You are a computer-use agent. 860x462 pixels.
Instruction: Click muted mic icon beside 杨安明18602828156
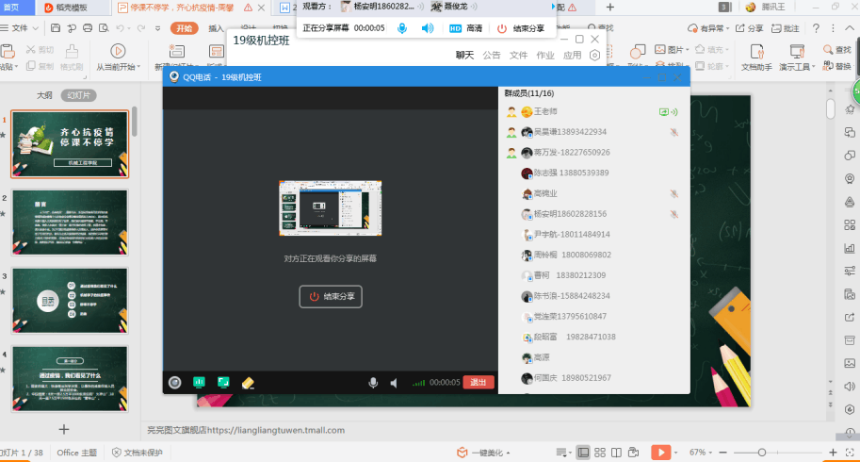674,214
